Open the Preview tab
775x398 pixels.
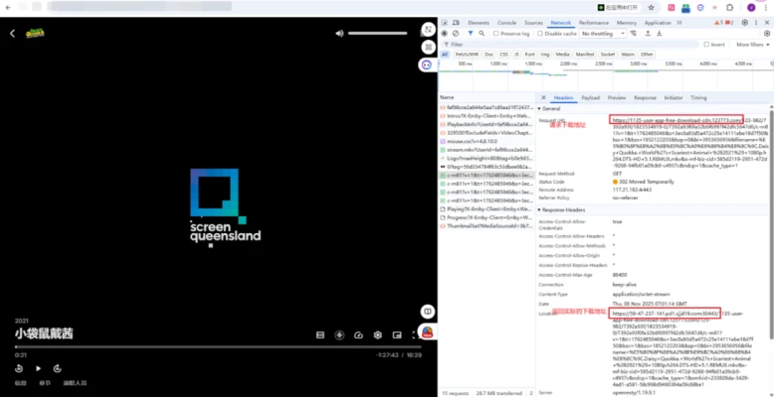(x=617, y=97)
